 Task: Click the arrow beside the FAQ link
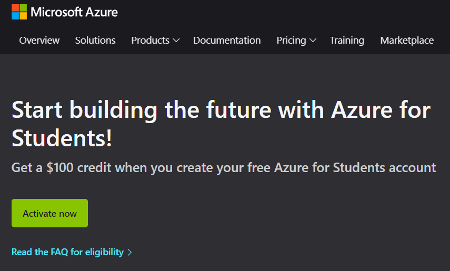[x=130, y=253]
